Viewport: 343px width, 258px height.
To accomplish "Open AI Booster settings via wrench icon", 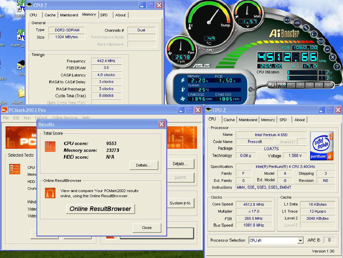I will [x=306, y=28].
